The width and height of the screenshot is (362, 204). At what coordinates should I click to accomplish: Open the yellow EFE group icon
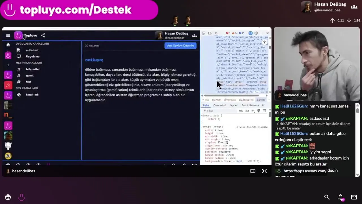coord(8,156)
